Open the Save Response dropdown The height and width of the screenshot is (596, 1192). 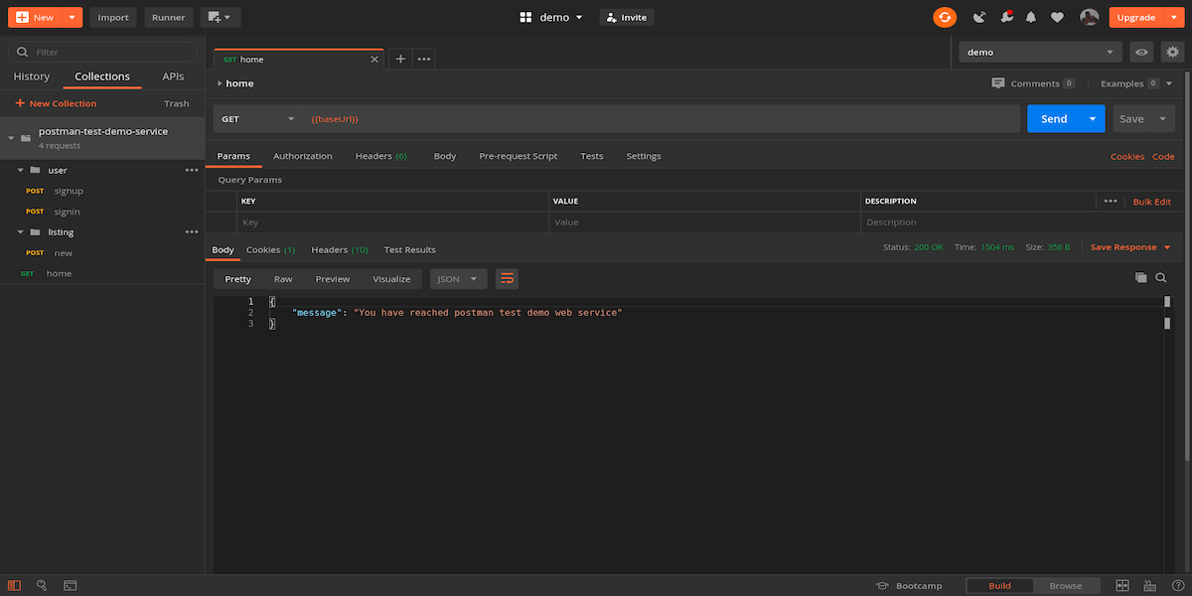pos(1130,246)
